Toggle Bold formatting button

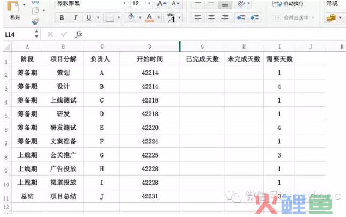click(62, 18)
